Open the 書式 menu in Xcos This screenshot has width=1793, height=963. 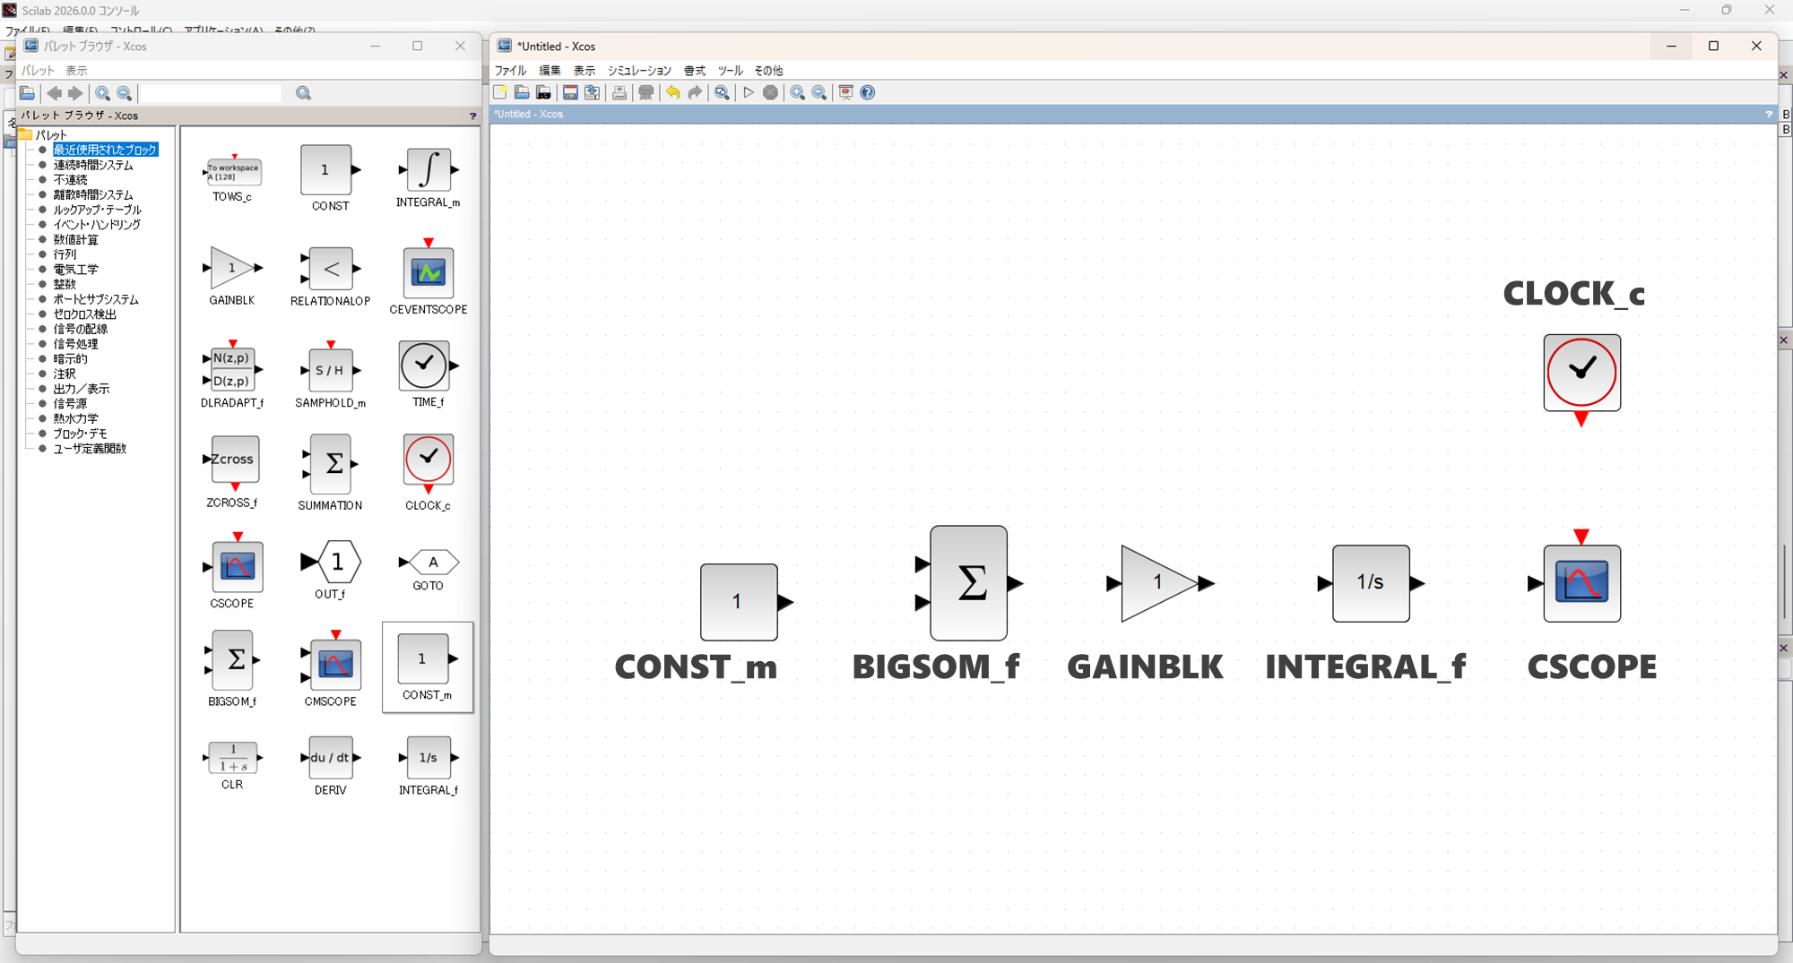[694, 70]
